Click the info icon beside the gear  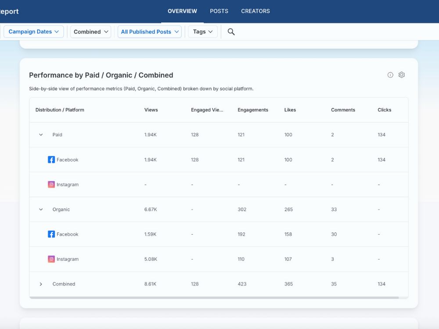(x=390, y=75)
